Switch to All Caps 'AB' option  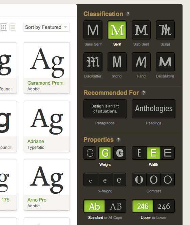[115, 206]
